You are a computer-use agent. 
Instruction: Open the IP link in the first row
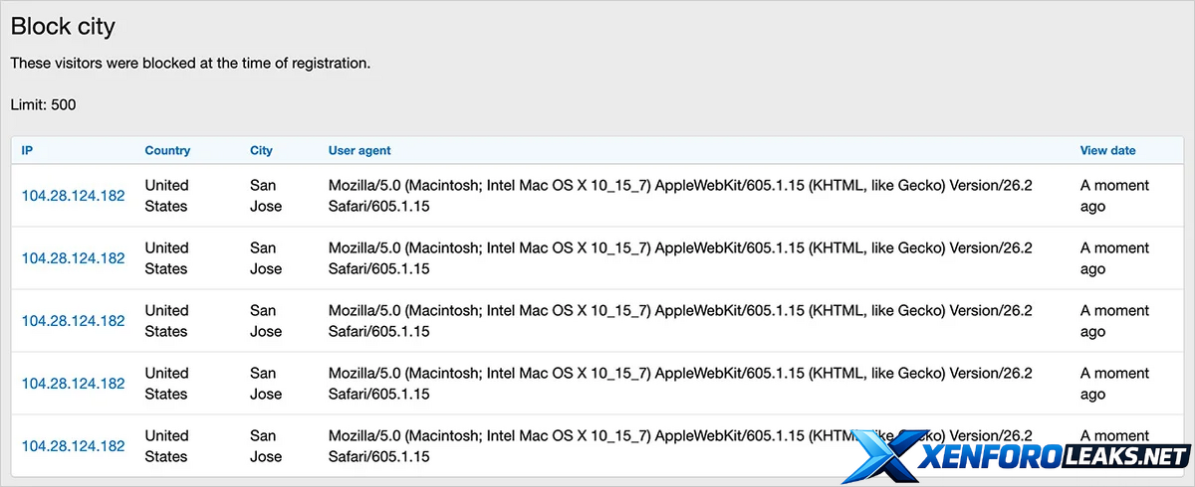74,196
